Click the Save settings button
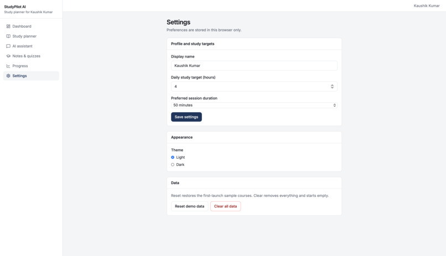446x256 pixels. (186, 117)
